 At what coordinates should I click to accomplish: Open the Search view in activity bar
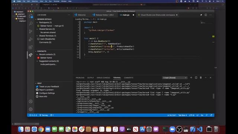click(x=30, y=23)
